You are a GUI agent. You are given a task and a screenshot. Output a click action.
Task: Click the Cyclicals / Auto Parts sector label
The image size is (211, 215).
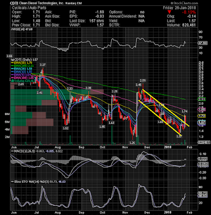click(x=29, y=8)
